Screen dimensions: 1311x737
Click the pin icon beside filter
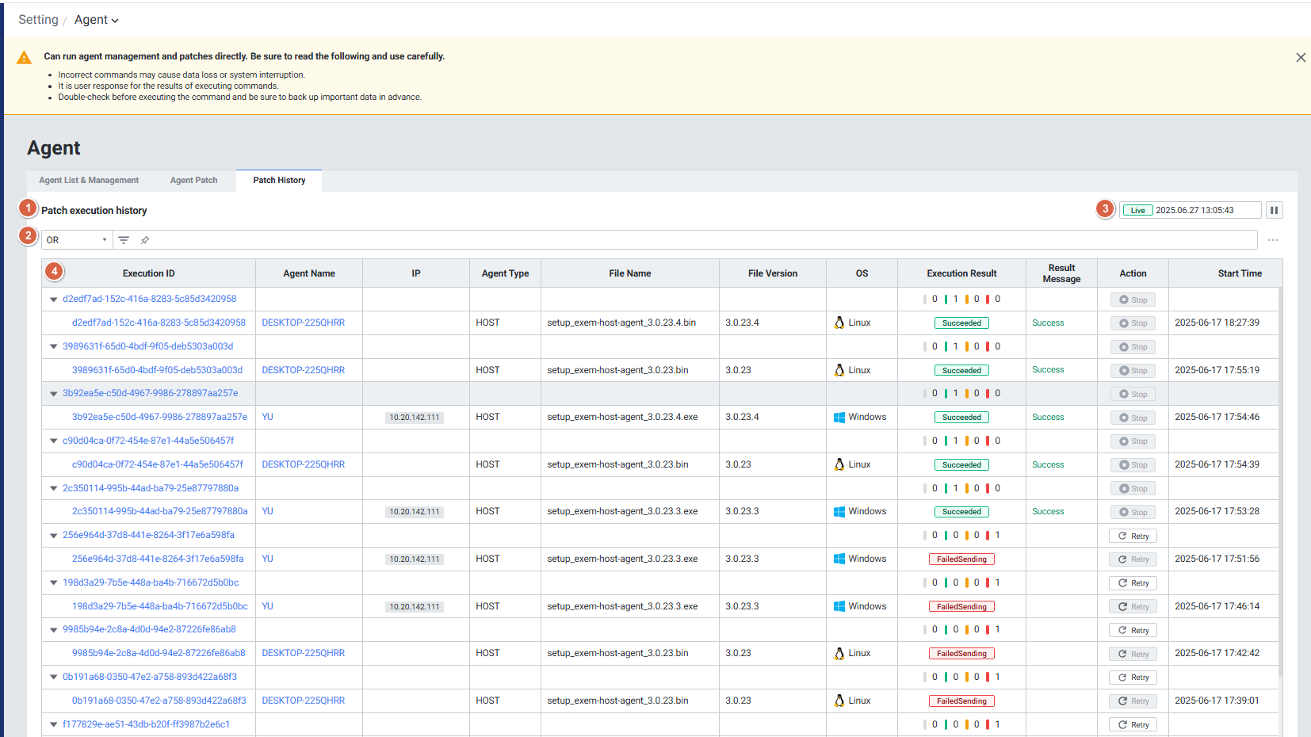145,240
